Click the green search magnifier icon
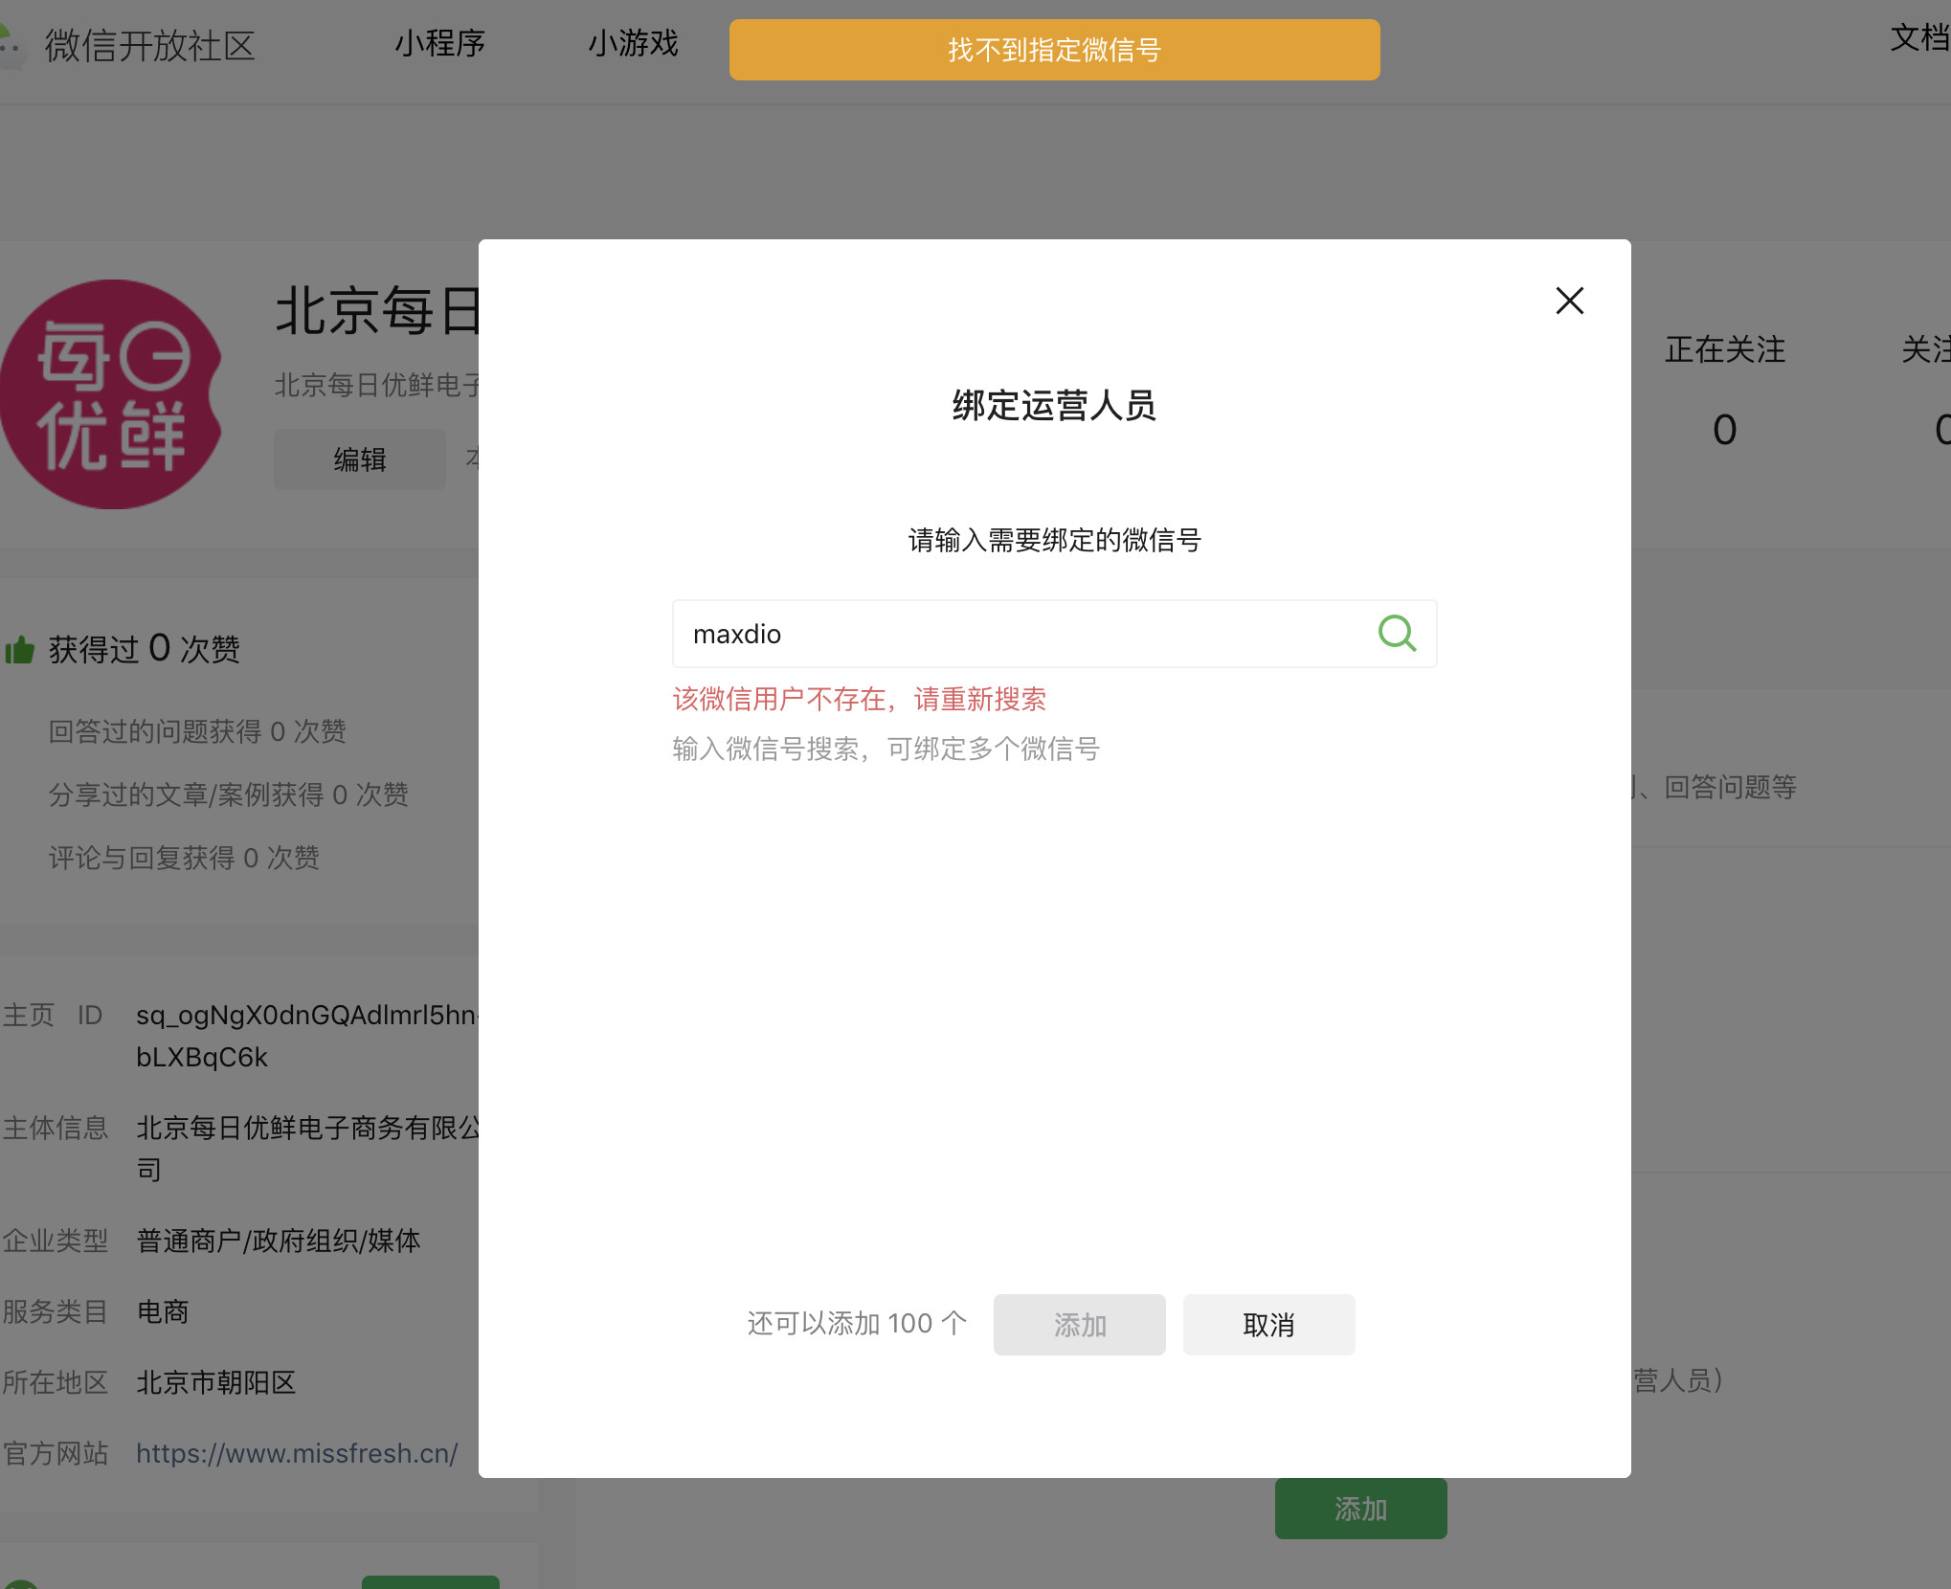 click(x=1397, y=634)
